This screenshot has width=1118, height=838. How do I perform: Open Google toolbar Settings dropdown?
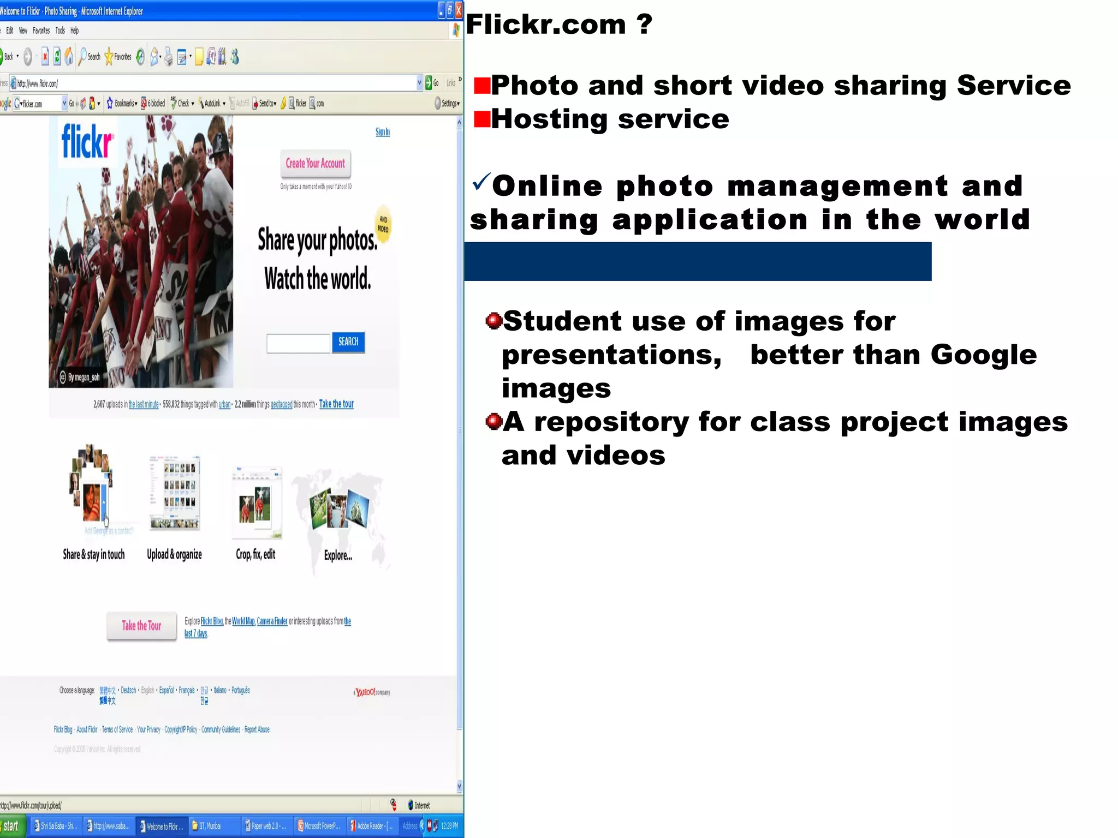[448, 103]
